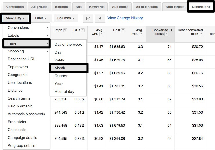Switch to the Campaigns tab
This screenshot has width=215, height=150.
pyautogui.click(x=15, y=7)
